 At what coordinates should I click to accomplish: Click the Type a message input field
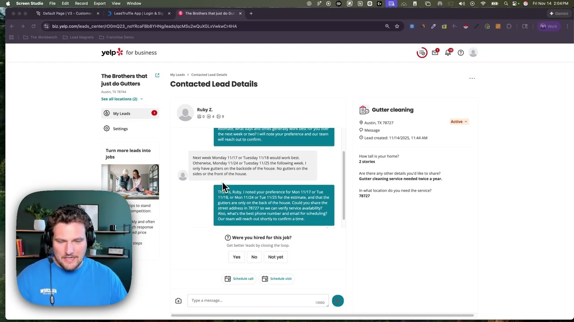pyautogui.click(x=258, y=301)
